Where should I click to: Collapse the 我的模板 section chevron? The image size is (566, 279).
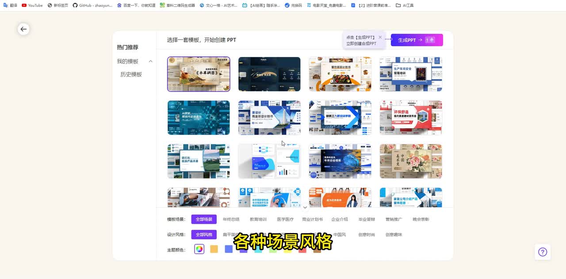pos(150,61)
